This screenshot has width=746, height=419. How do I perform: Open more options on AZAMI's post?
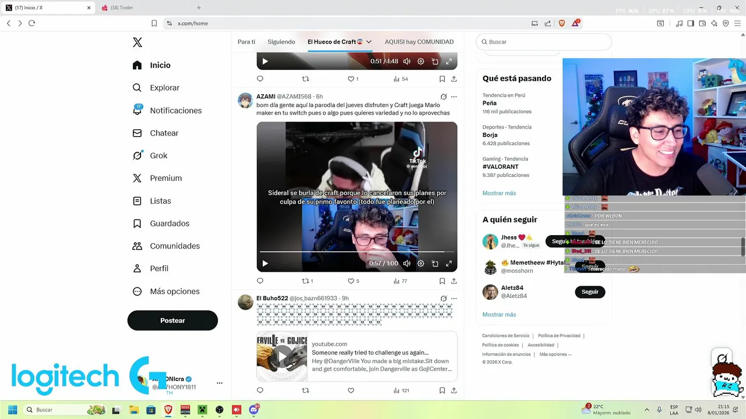454,97
